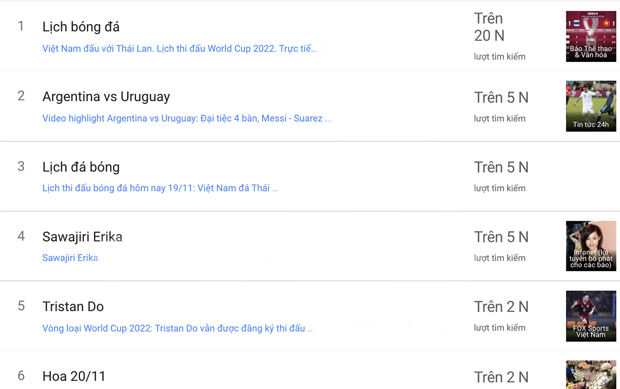Click the 'Trên 20 N' search count
Viewport: 620px width, 389px height.
pyautogui.click(x=489, y=27)
